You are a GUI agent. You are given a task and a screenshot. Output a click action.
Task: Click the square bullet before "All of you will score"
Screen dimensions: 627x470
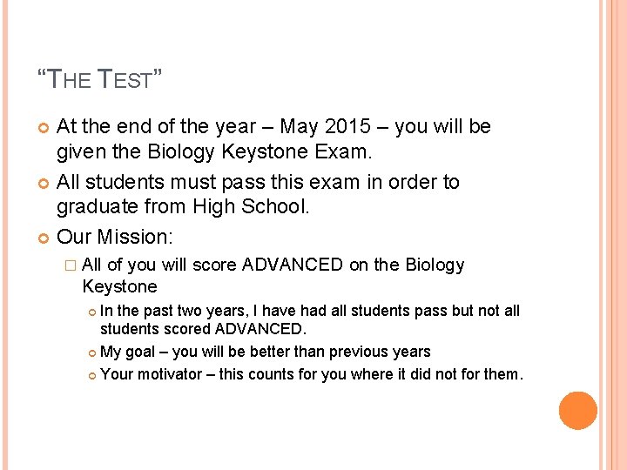point(71,265)
